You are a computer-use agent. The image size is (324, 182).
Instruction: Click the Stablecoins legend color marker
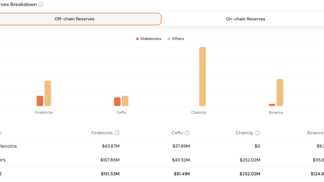pos(137,39)
